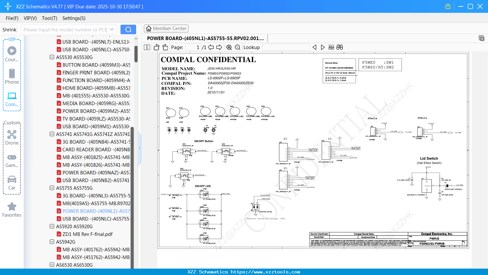Open the Tool(T) menu

coord(50,18)
